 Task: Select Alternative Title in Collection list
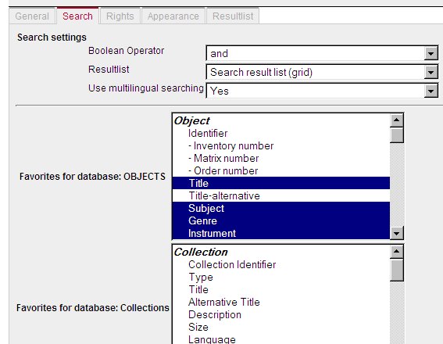(280, 302)
